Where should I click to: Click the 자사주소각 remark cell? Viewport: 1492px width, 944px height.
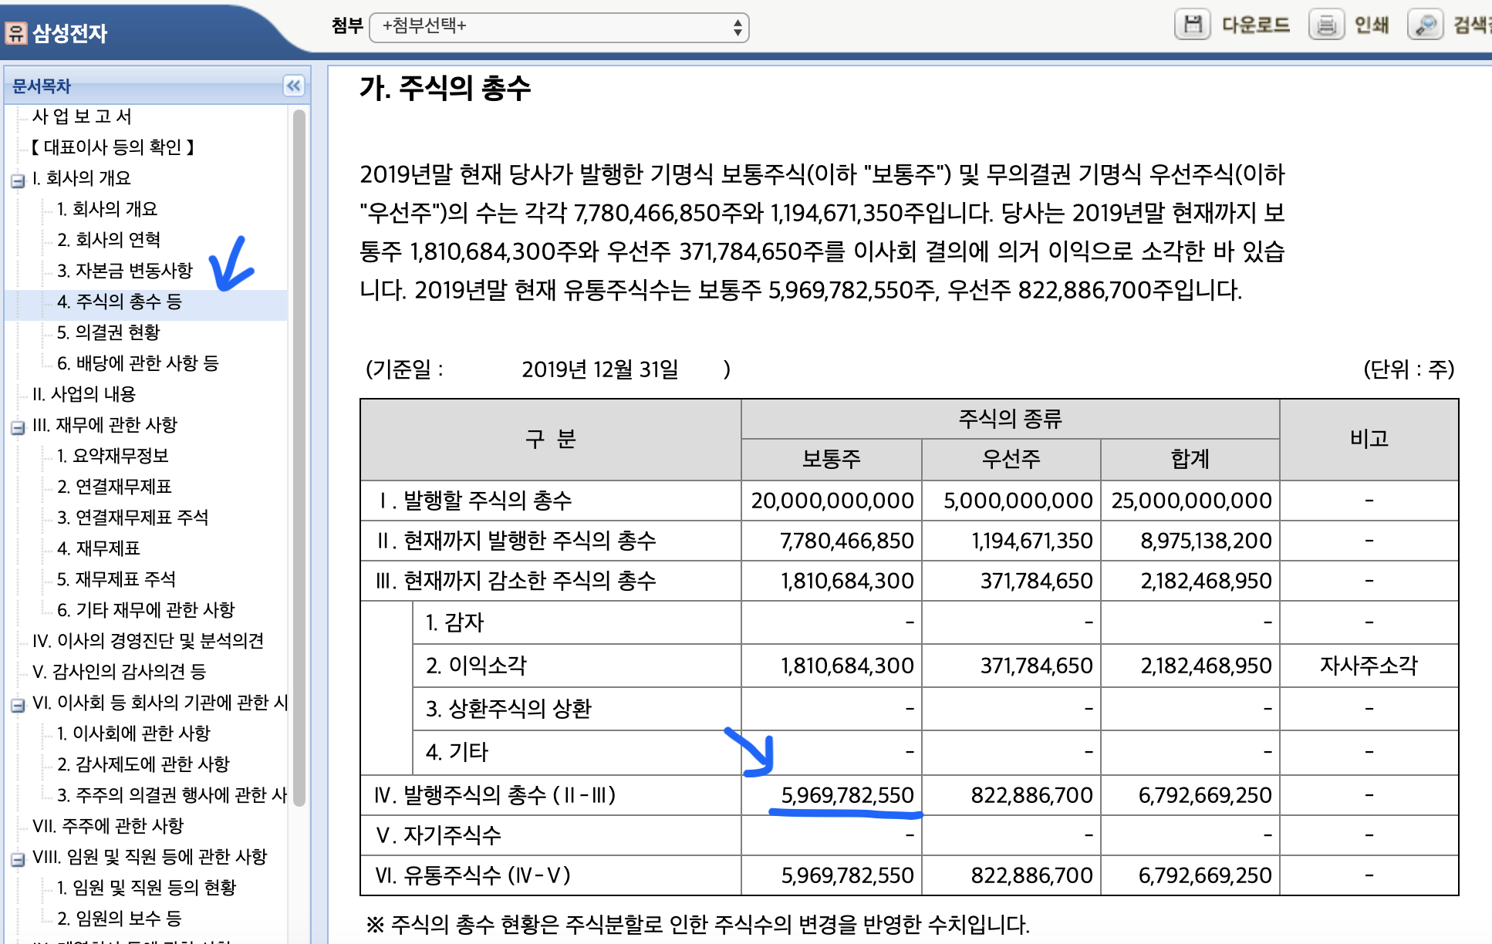[1369, 666]
